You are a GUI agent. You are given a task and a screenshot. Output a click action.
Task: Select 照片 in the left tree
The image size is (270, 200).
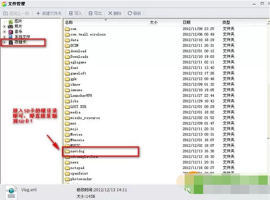[18, 26]
